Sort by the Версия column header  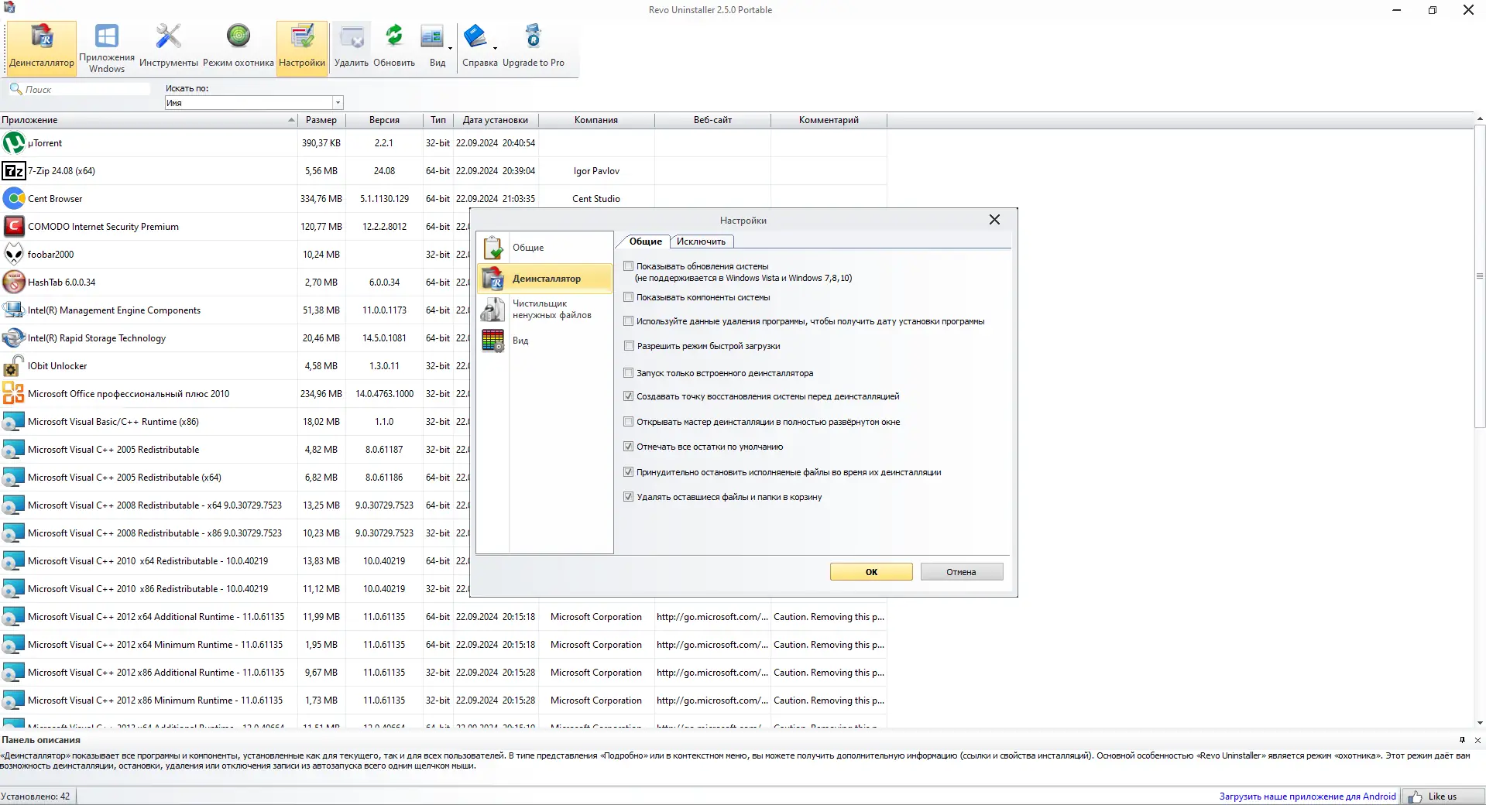pos(384,120)
